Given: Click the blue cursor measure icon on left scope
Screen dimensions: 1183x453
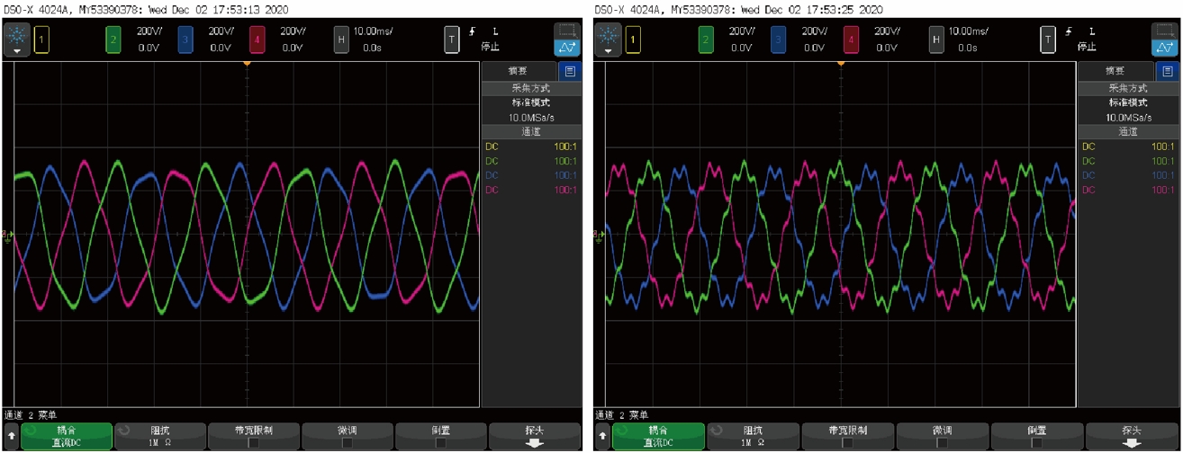Looking at the screenshot, I should (567, 48).
